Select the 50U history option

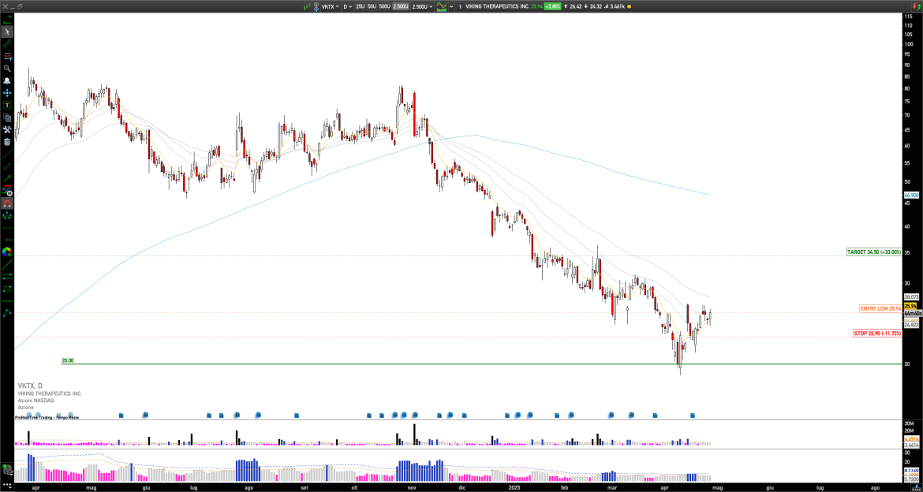372,6
